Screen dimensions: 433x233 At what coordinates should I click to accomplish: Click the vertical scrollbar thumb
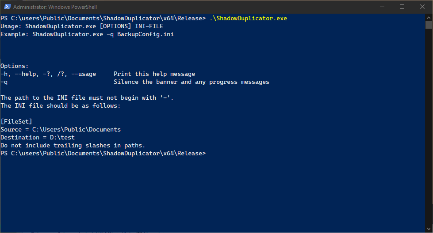[x=429, y=25]
